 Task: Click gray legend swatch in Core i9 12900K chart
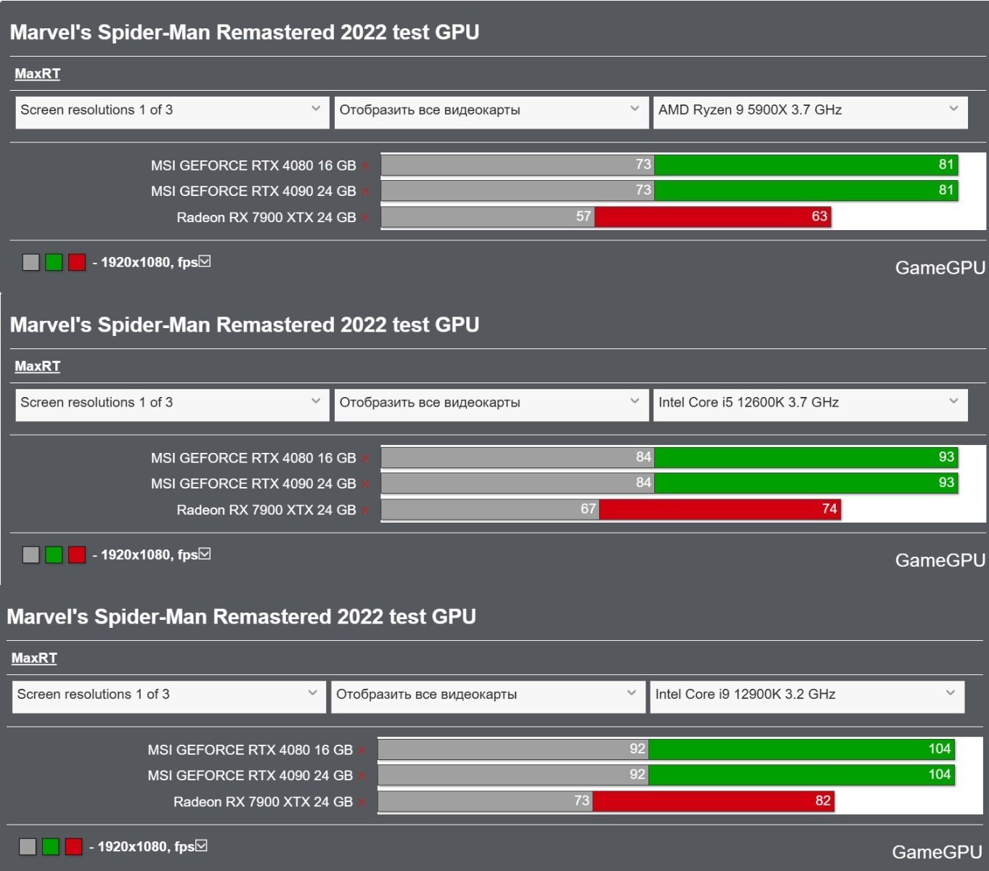(28, 846)
